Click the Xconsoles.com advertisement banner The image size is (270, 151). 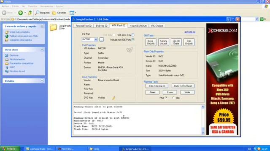pyautogui.click(x=222, y=79)
